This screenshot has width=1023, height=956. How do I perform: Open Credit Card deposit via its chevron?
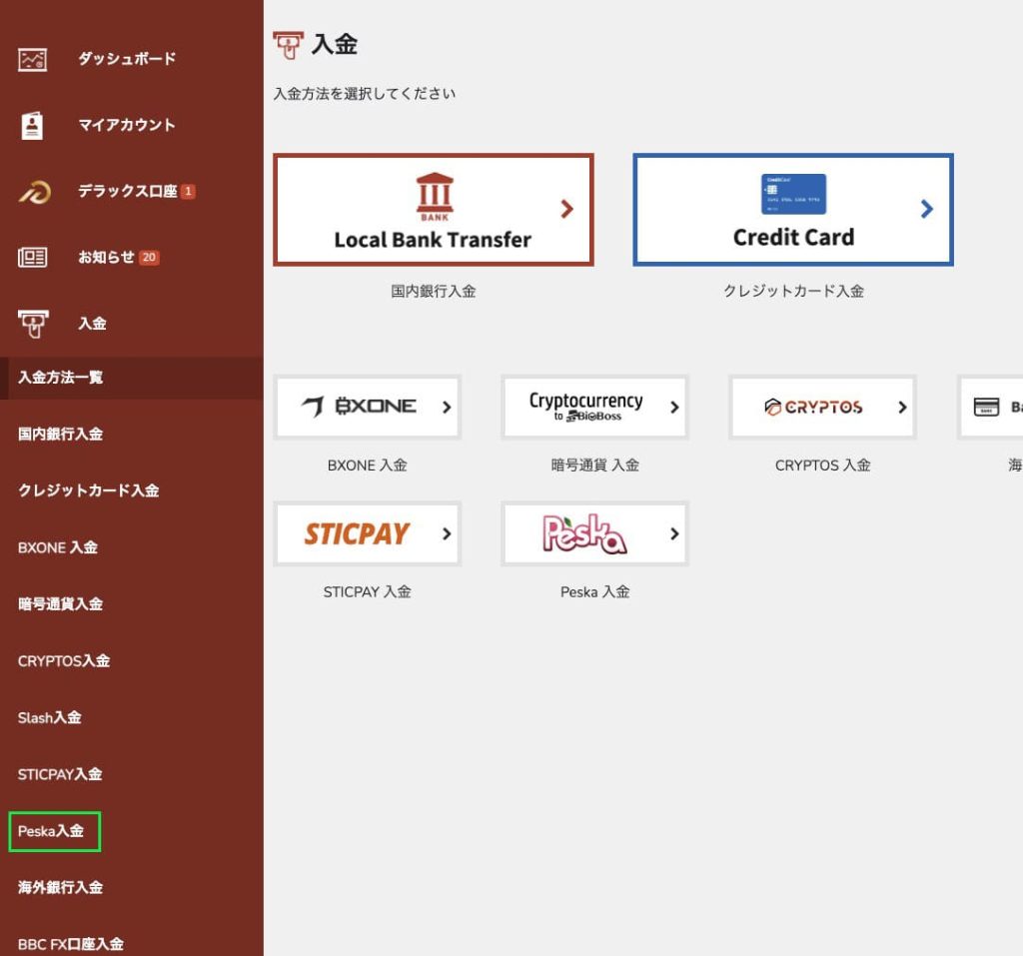pos(926,209)
